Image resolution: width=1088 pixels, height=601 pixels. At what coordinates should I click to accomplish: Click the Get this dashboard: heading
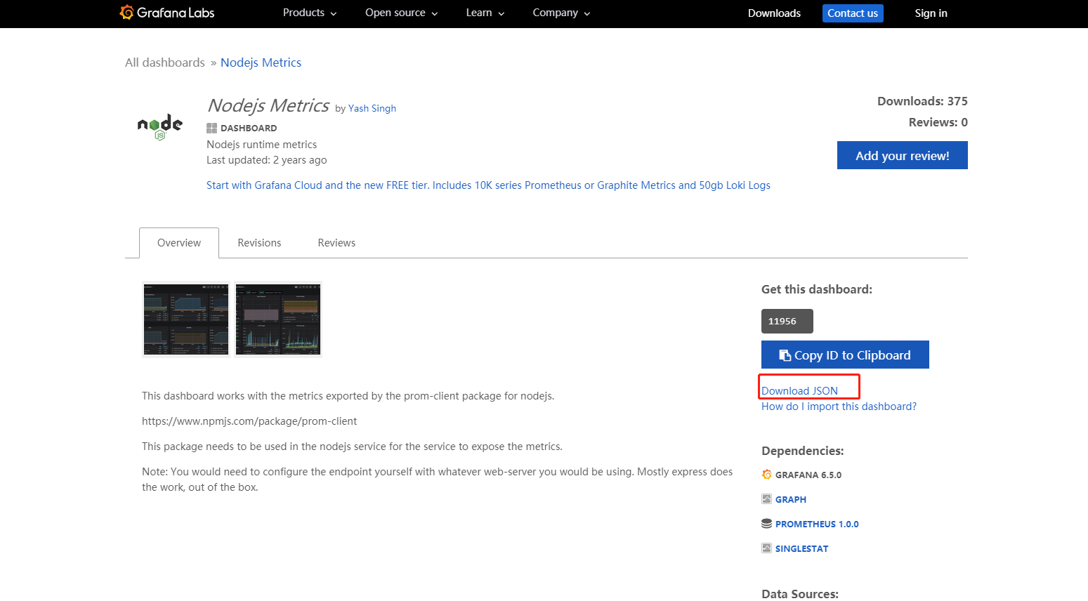(817, 289)
